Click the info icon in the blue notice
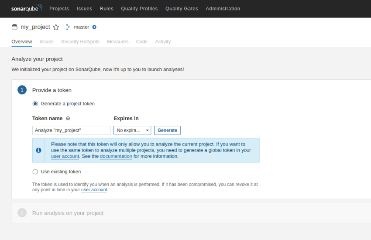371x240 pixels. [x=38, y=150]
